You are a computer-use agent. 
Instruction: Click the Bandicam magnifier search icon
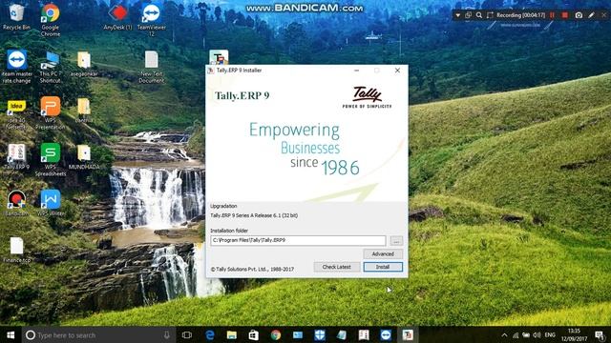coord(479,15)
